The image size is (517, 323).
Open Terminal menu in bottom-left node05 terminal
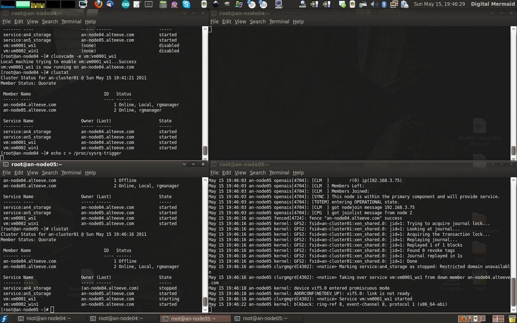pyautogui.click(x=71, y=173)
